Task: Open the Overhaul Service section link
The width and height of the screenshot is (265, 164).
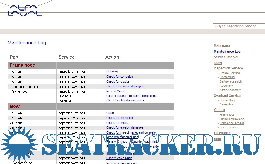Action: point(227,96)
